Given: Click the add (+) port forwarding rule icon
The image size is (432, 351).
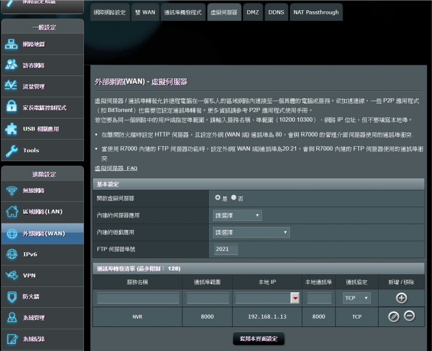Looking at the screenshot, I should (401, 298).
